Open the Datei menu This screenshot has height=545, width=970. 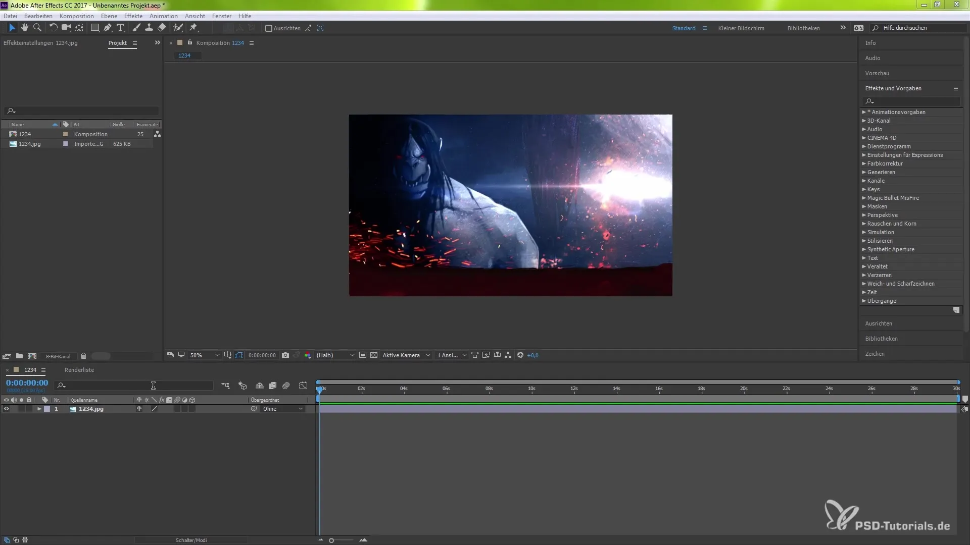10,16
